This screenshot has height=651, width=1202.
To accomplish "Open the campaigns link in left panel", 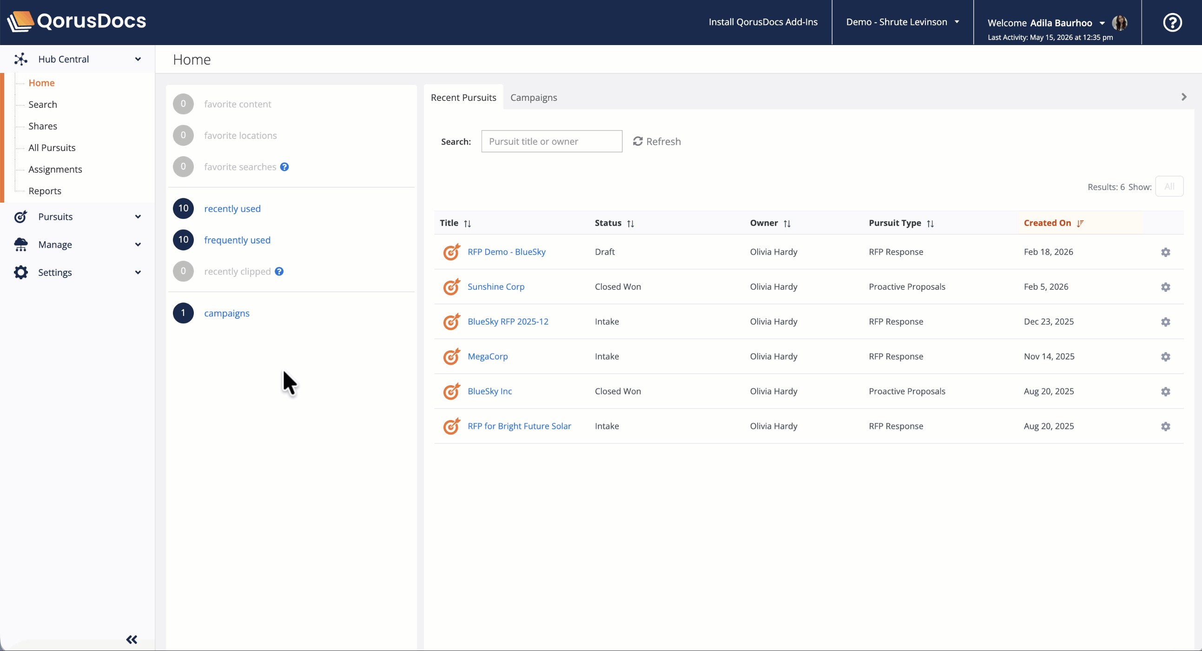I will click(x=227, y=313).
